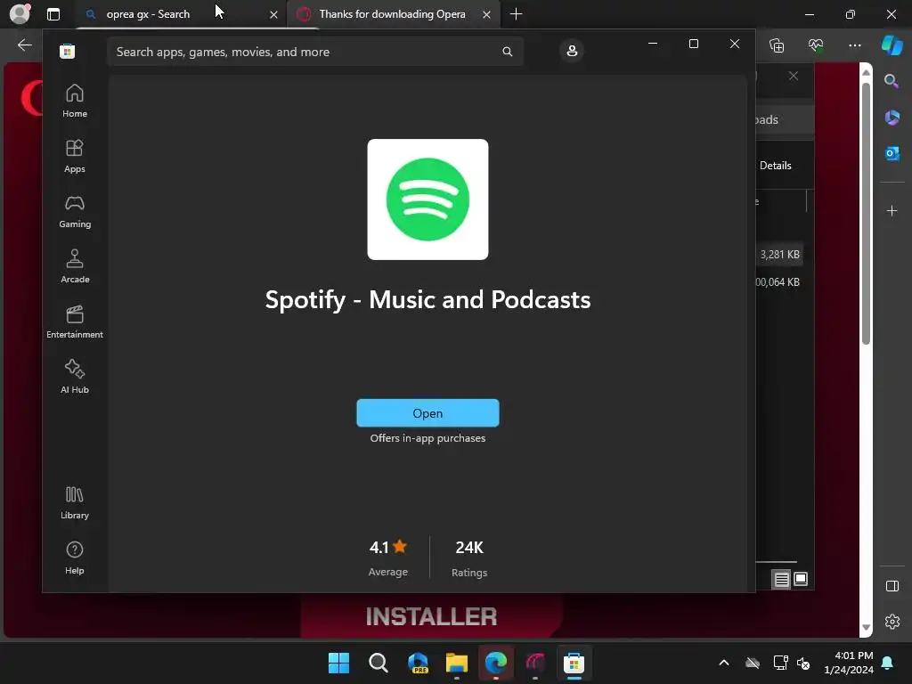Go to Gaming section in Store
This screenshot has width=912, height=684.
coord(75,211)
